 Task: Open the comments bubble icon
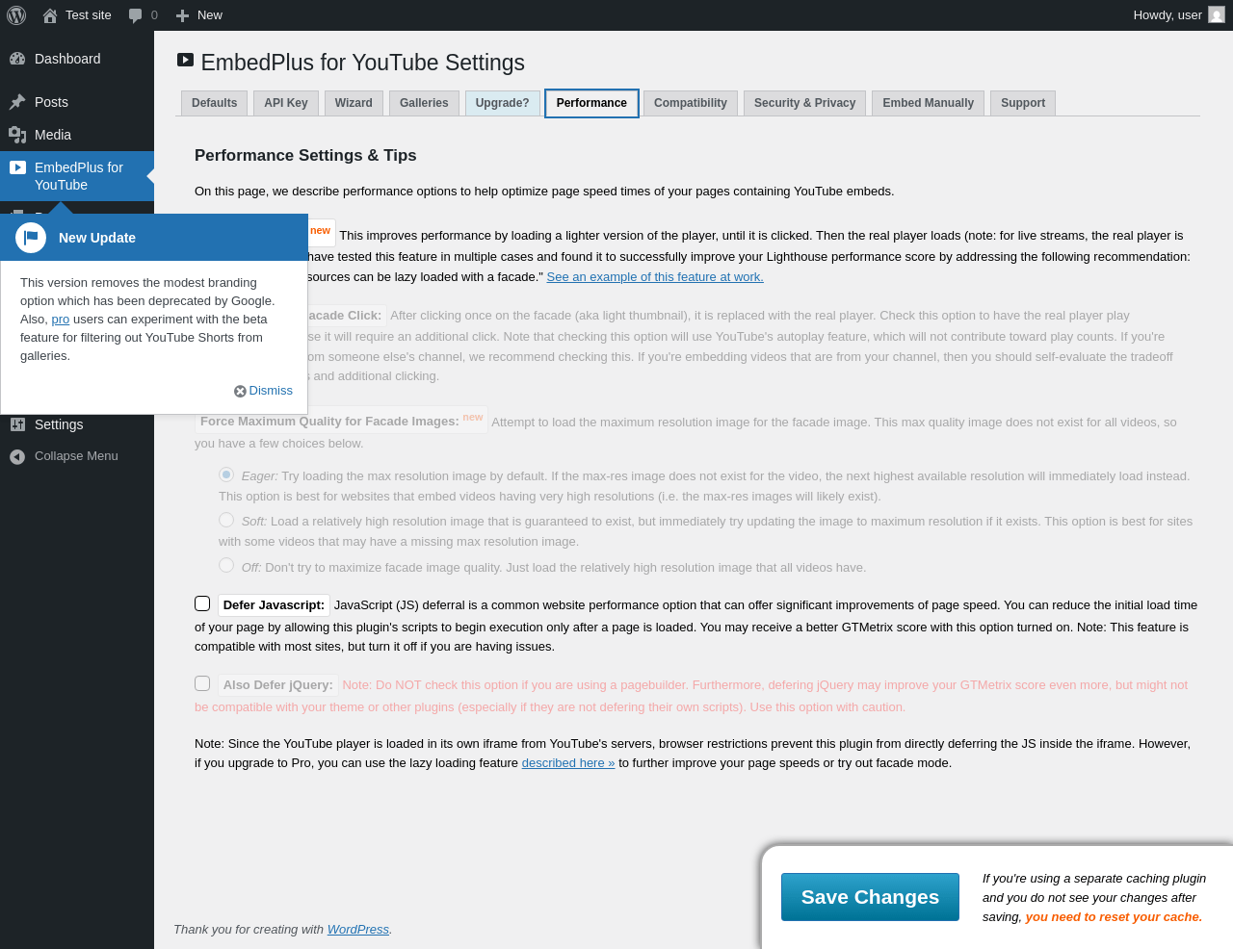tap(136, 15)
